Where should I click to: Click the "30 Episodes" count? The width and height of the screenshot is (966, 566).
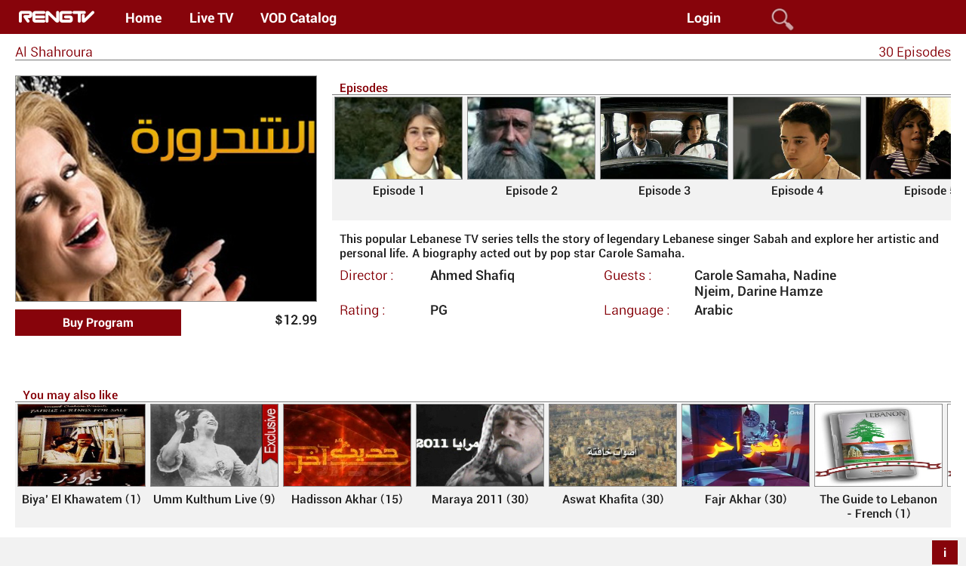pyautogui.click(x=915, y=52)
